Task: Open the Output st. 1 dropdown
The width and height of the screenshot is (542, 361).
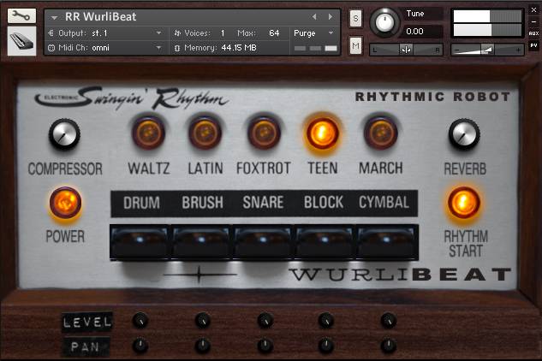Action: point(105,33)
